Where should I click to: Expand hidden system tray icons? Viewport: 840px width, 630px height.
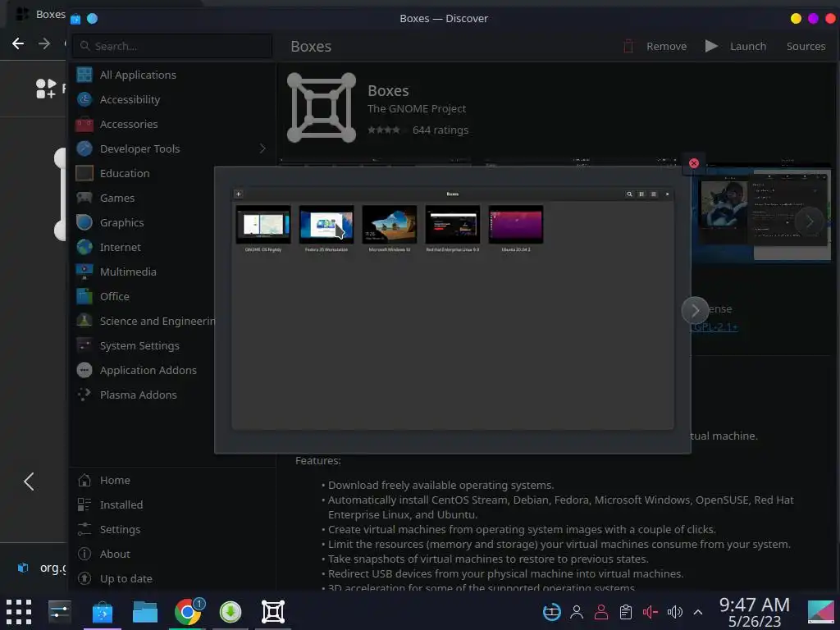(x=698, y=612)
